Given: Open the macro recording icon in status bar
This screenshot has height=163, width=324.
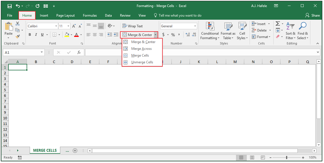Looking at the screenshot, I should [20, 158].
